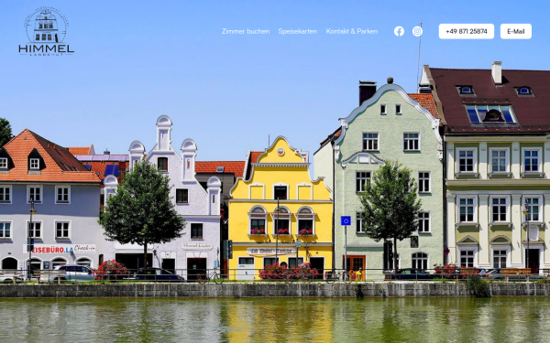Go to Kontakt & Parken

tap(352, 31)
